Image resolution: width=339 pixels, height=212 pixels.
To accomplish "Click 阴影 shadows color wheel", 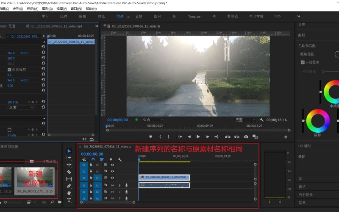I will pos(318,121).
